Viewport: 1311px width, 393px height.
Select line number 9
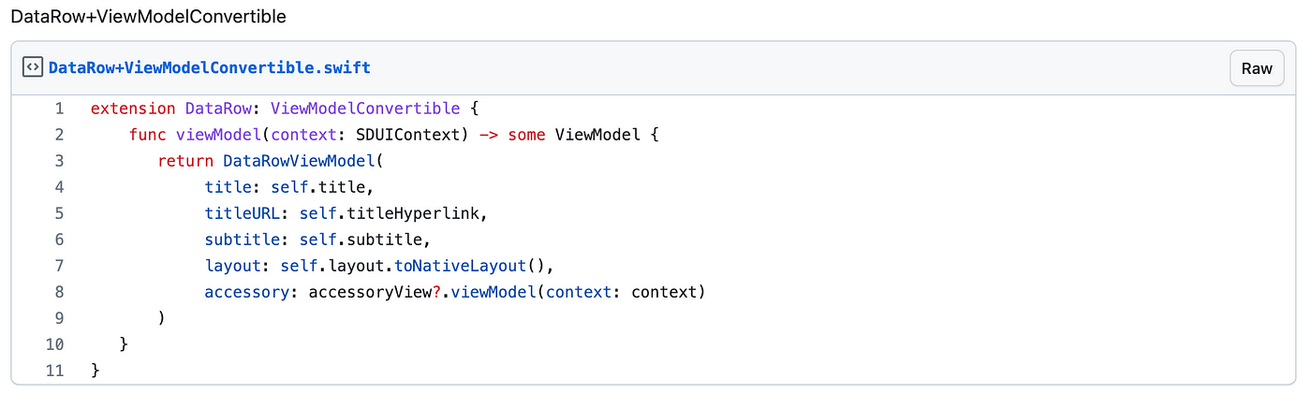(59, 318)
